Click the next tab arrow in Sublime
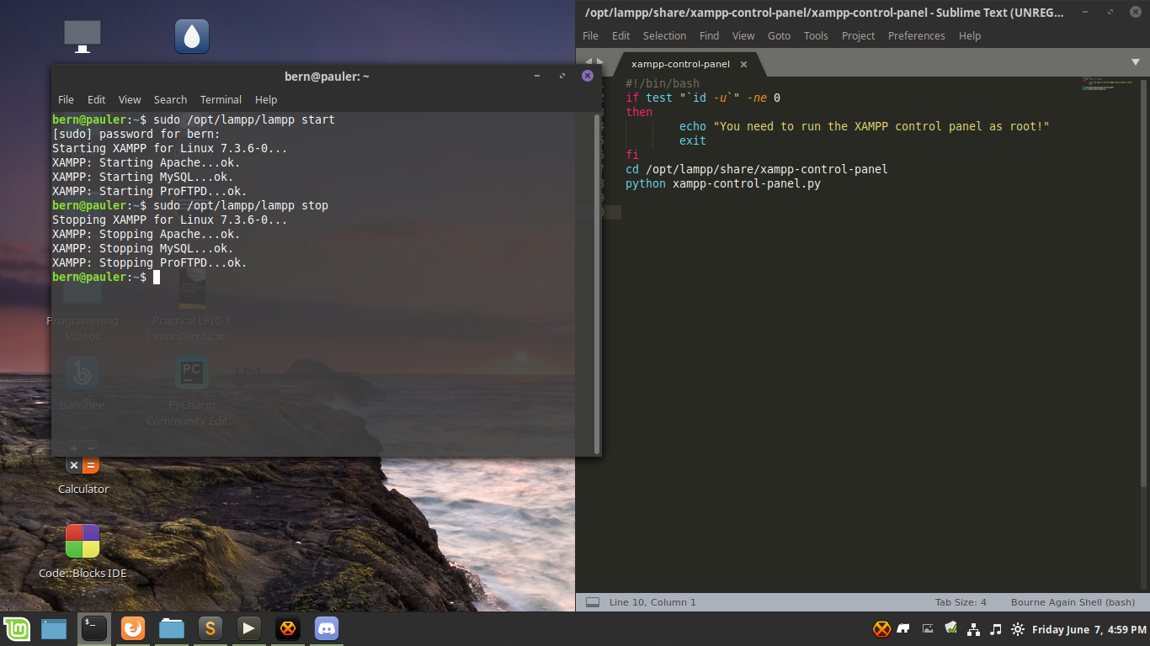 pyautogui.click(x=599, y=61)
